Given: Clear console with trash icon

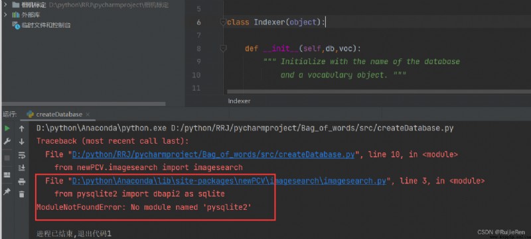Looking at the screenshot, I should (22, 194).
